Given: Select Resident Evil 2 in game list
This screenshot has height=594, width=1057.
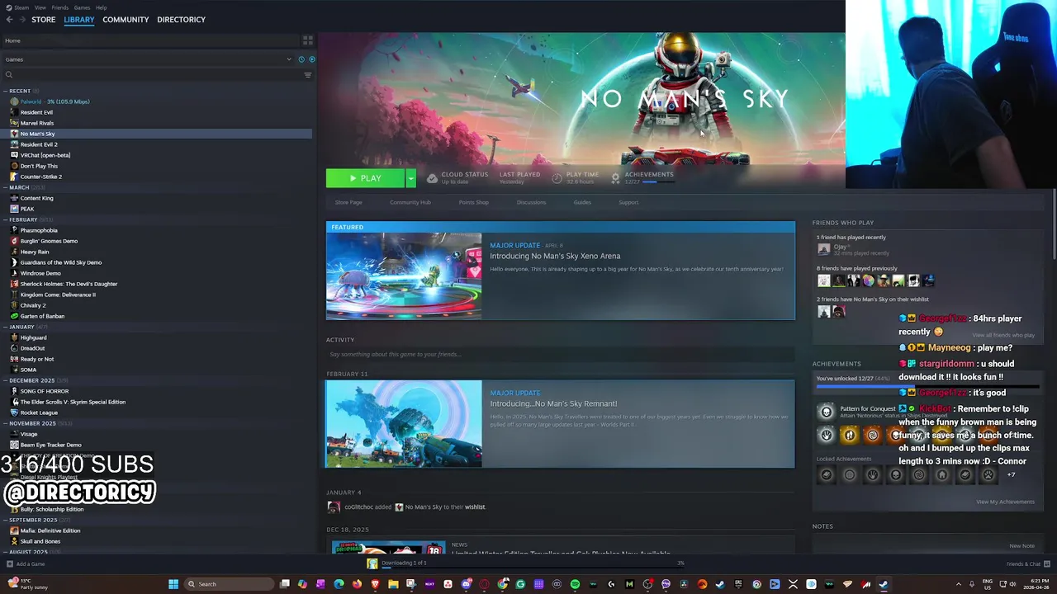Looking at the screenshot, I should point(39,144).
